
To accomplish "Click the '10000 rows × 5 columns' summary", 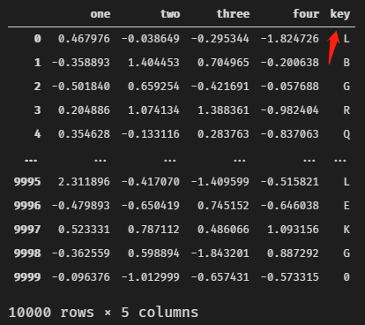I will click(x=103, y=313).
